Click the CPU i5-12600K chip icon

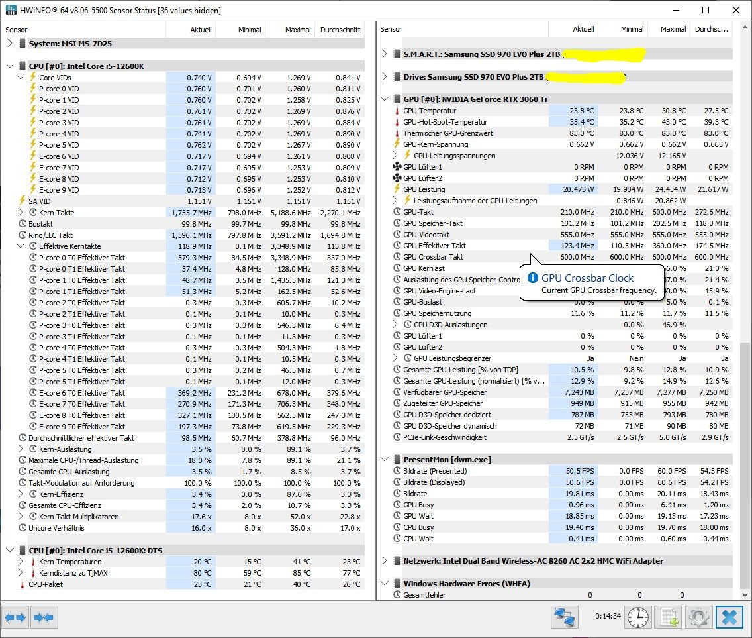[x=22, y=66]
